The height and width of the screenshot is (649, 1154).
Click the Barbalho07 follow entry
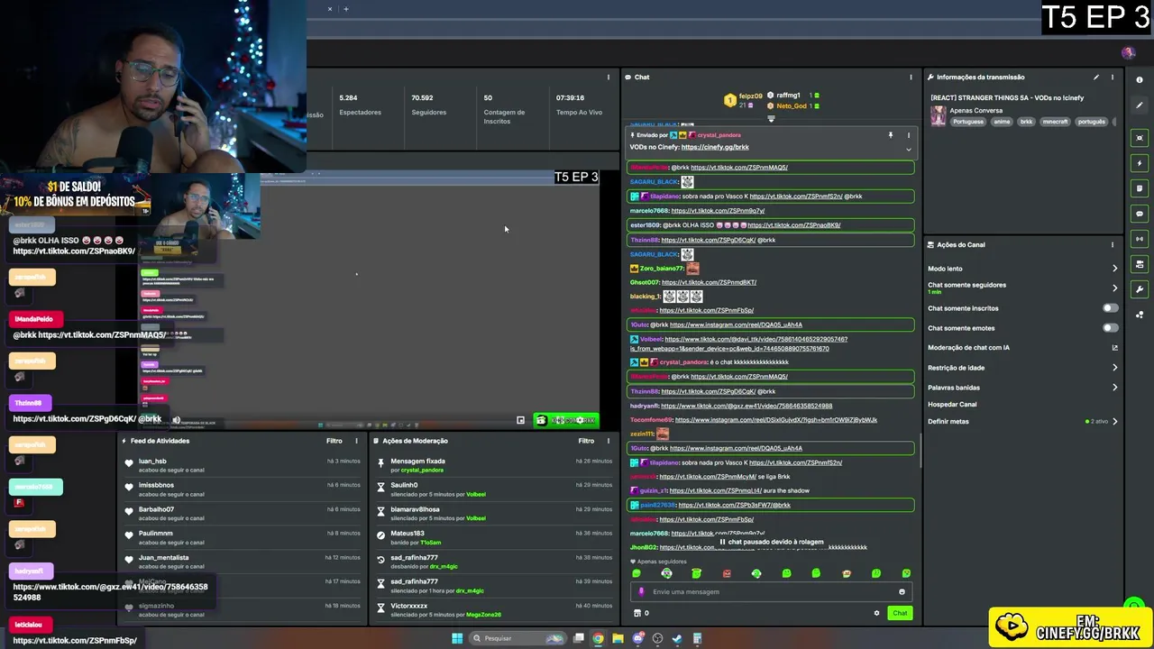pyautogui.click(x=243, y=514)
